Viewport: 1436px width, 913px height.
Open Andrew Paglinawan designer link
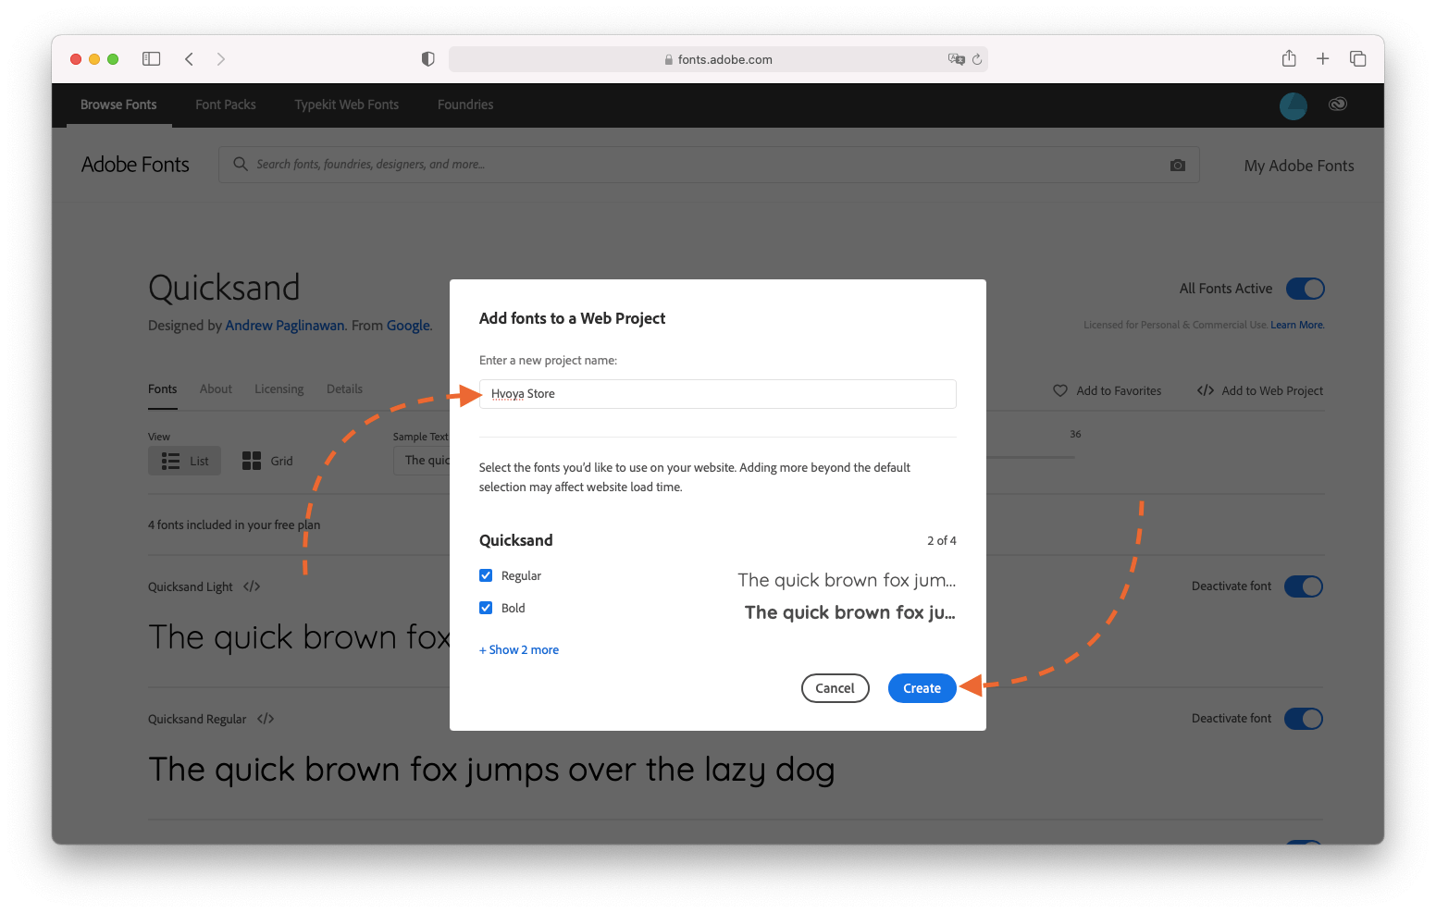point(285,326)
